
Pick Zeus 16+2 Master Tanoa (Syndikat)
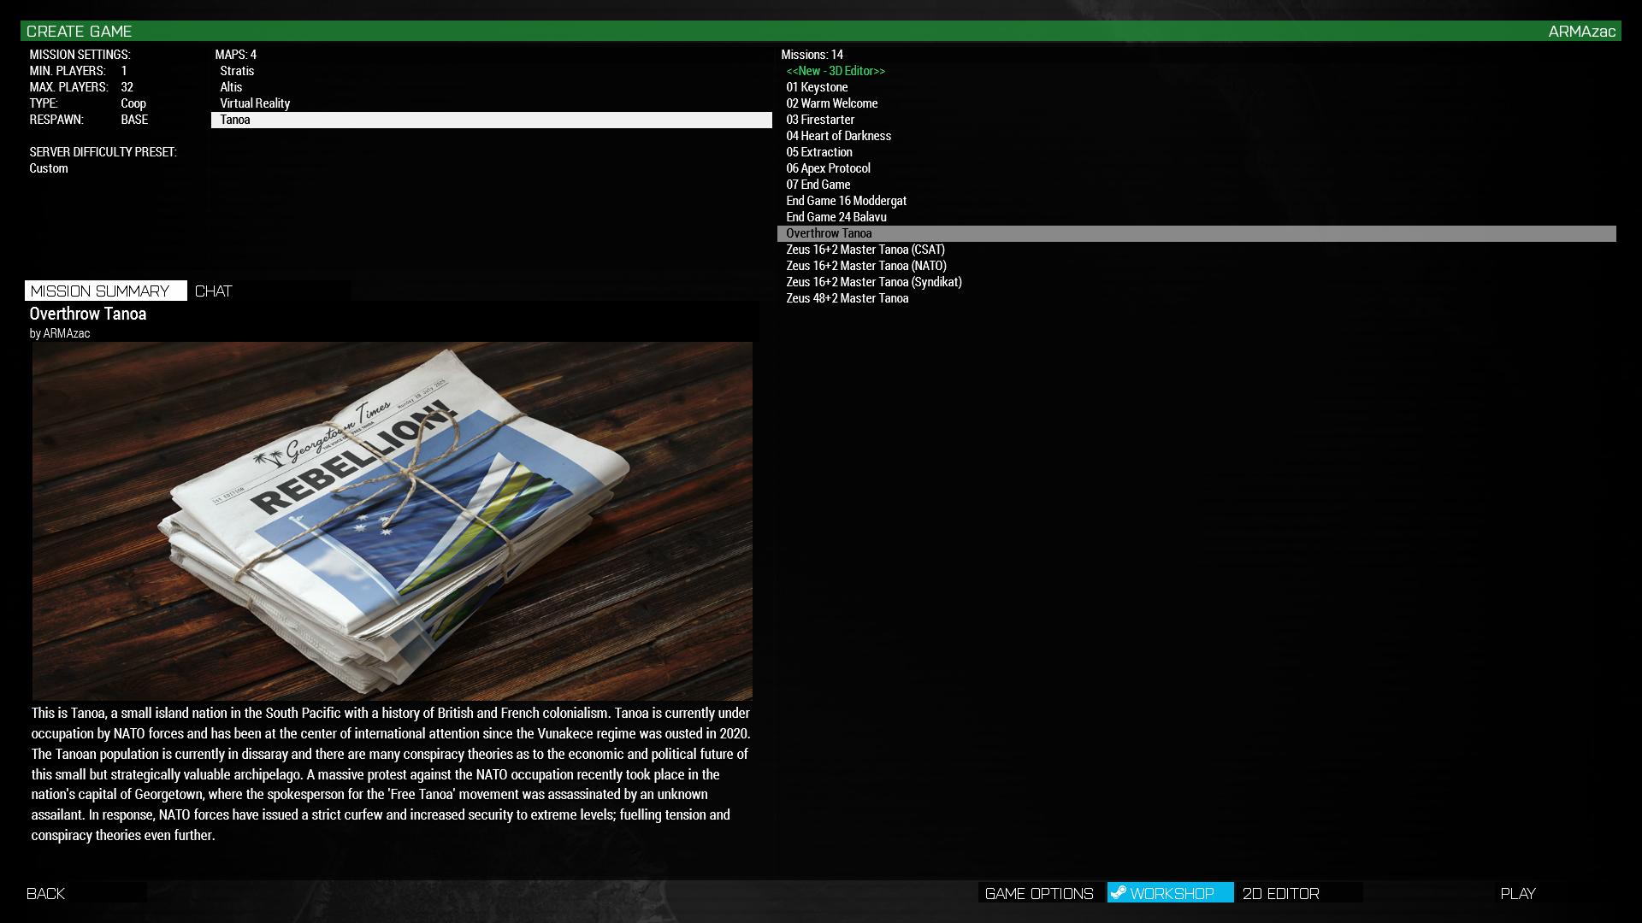[873, 282]
